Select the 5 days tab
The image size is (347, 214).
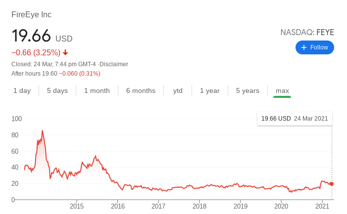57,90
